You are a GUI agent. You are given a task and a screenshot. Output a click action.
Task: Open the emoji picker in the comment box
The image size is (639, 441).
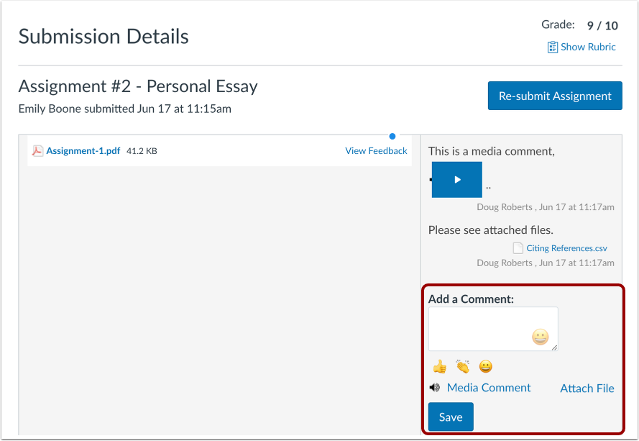pos(540,337)
